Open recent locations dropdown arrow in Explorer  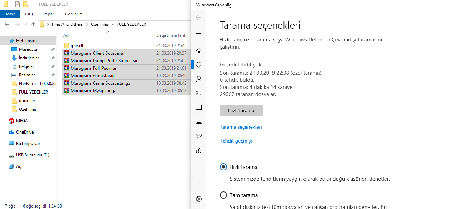click(26, 24)
